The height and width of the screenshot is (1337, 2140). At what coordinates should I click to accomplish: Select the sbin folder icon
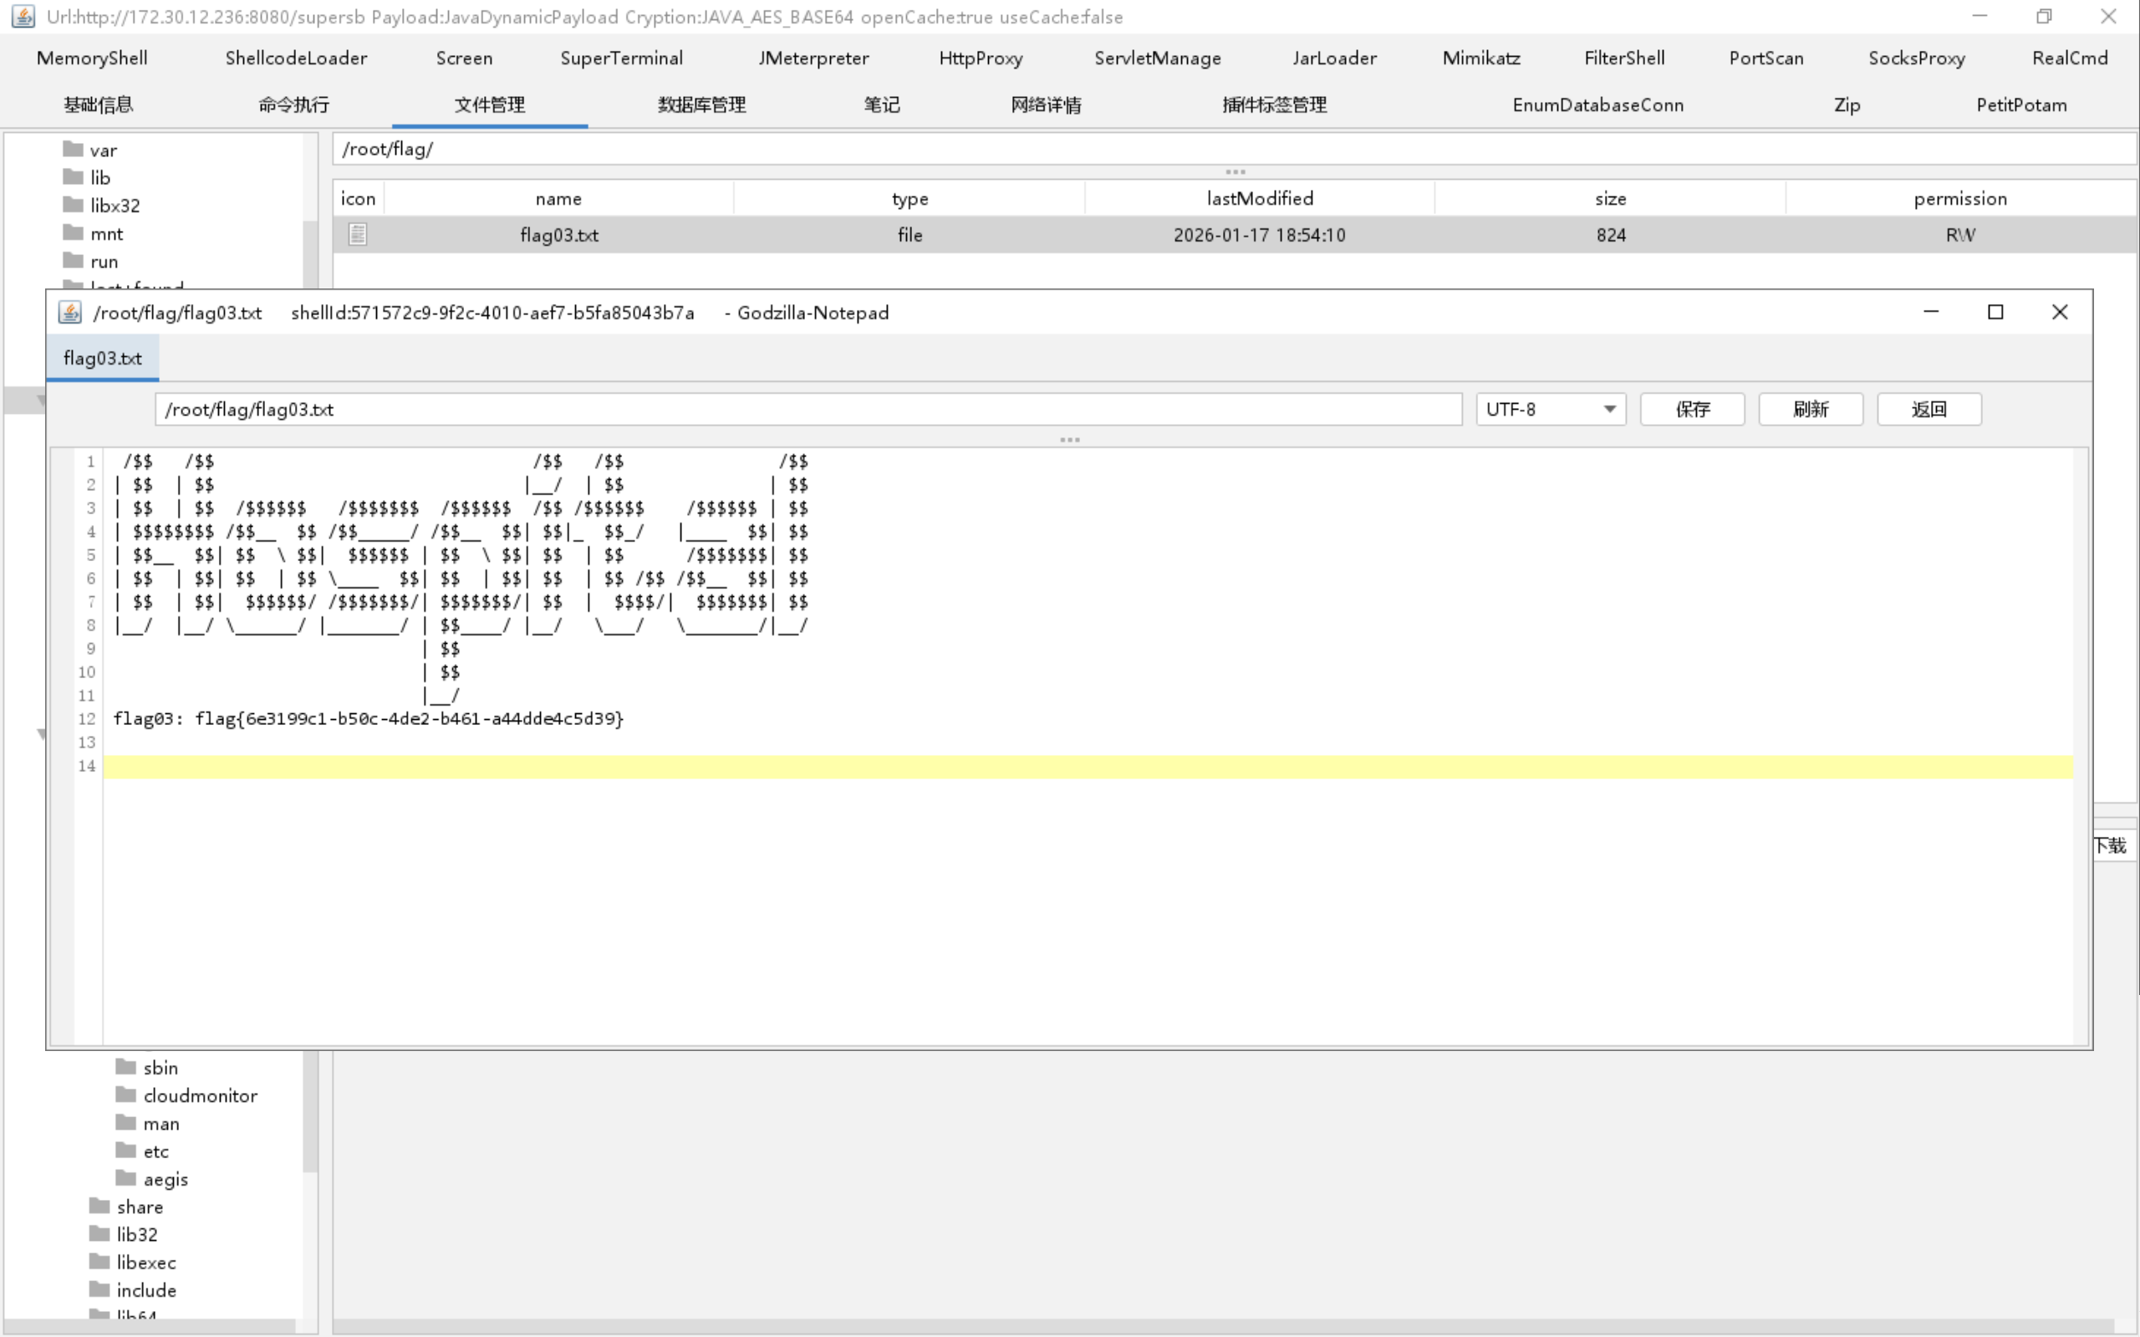pos(126,1066)
